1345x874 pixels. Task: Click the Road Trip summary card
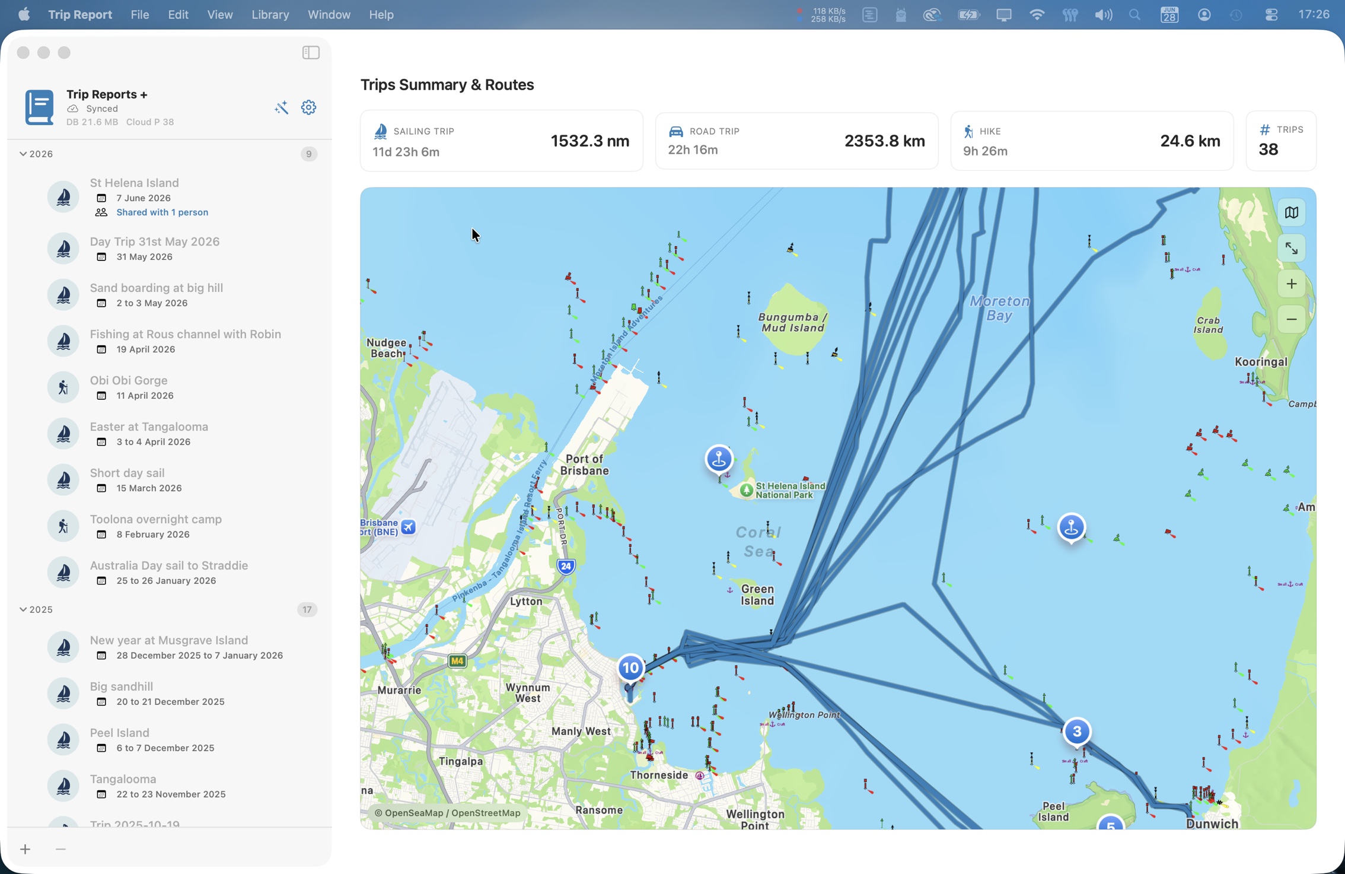[x=796, y=141]
